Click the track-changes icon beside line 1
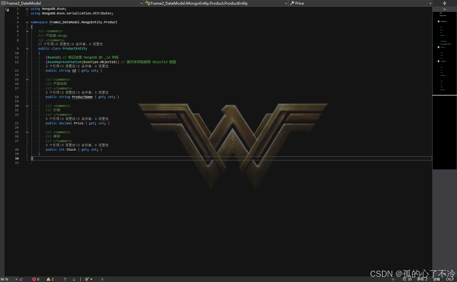Image resolution: width=457 pixels, height=282 pixels. 7,9
